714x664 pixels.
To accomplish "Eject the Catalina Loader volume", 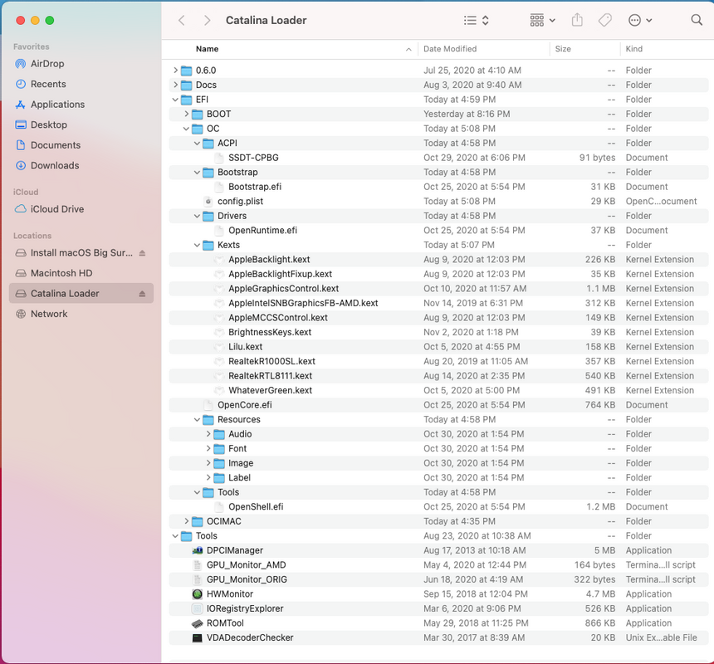I will click(142, 294).
